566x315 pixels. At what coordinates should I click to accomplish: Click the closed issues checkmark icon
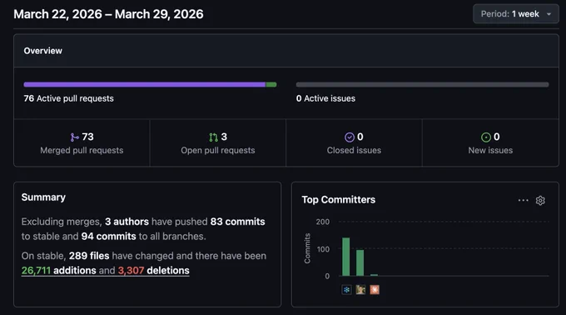350,137
